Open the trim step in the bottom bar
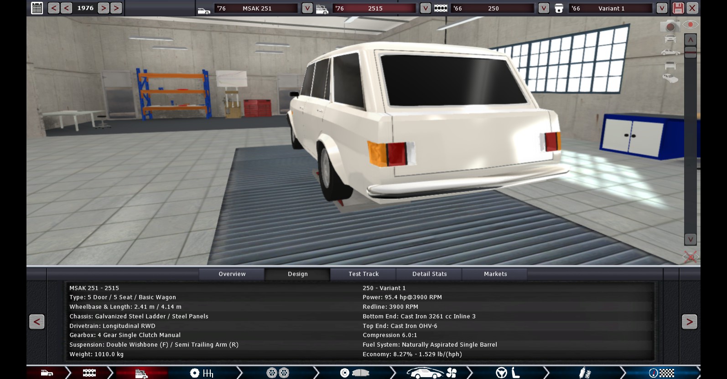This screenshot has height=379, width=727. pos(141,374)
